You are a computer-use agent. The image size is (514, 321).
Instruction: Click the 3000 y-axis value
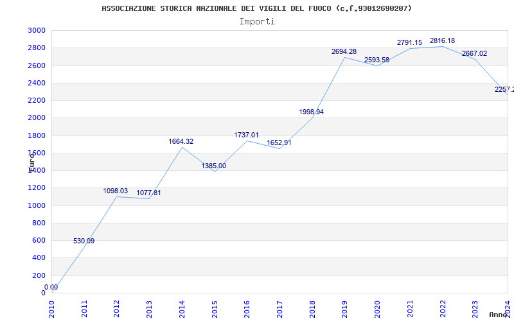37,30
